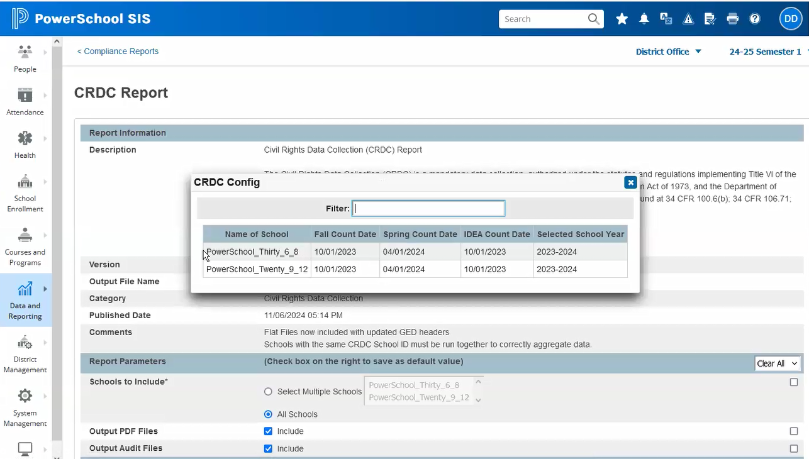Open System Management gear icon
The image size is (809, 459).
25,406
